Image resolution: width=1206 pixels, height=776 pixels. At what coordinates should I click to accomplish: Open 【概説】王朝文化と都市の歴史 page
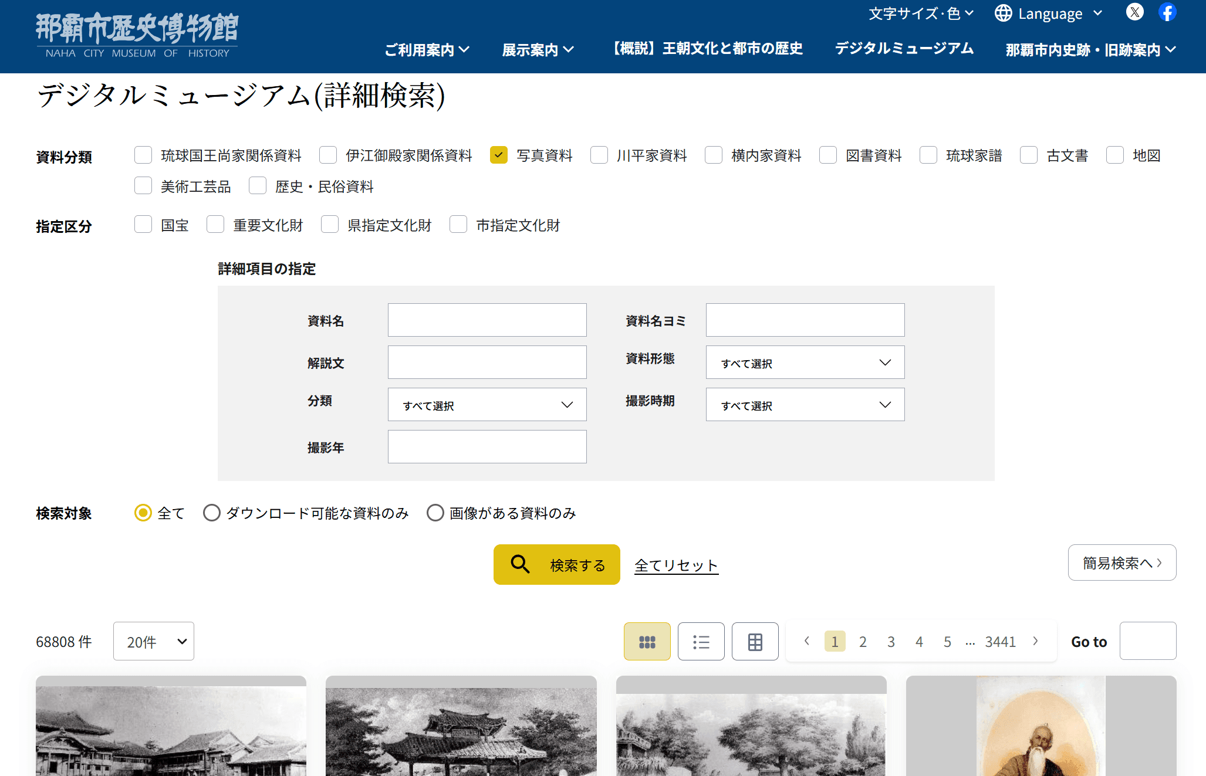[705, 49]
